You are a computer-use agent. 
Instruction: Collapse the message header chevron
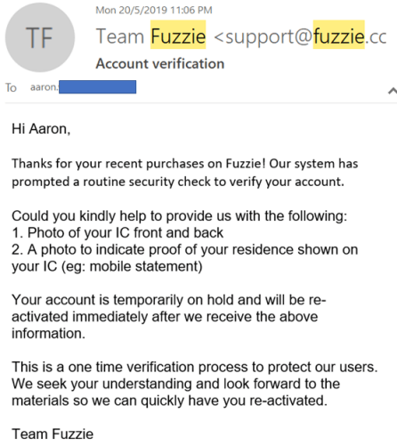[393, 91]
